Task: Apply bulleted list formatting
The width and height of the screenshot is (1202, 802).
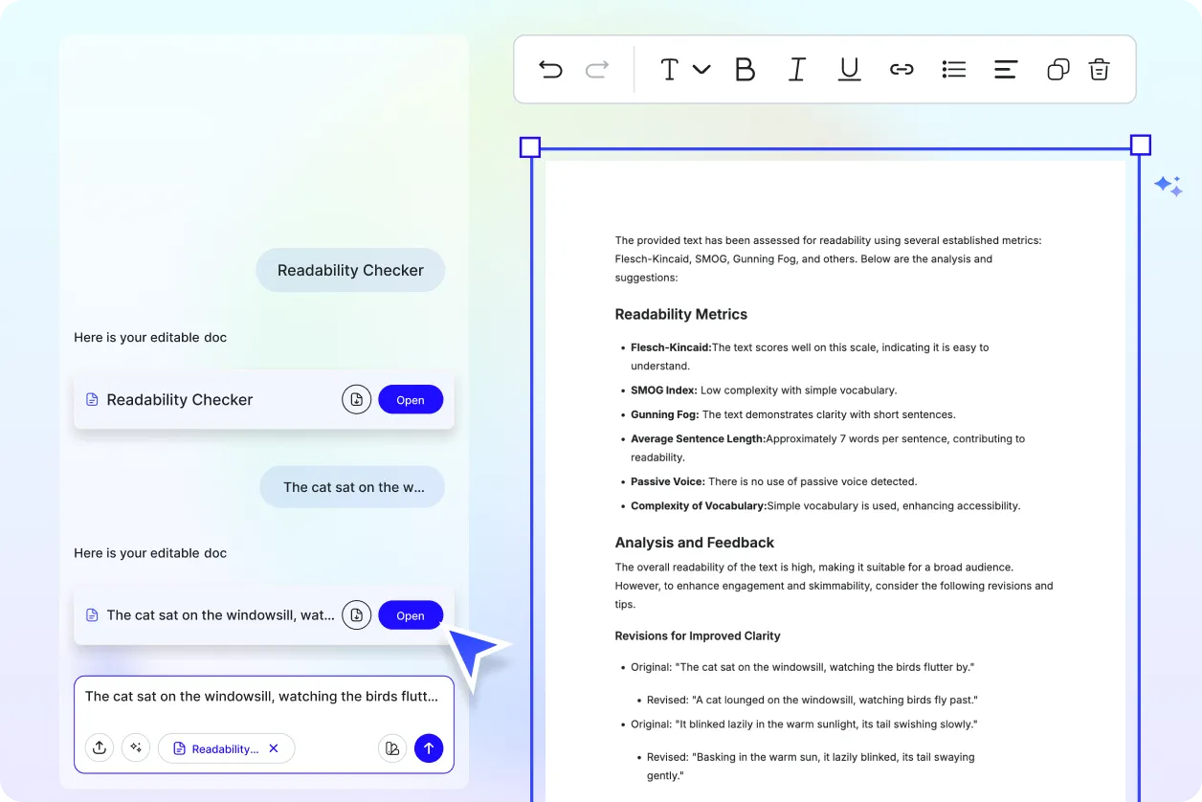Action: pyautogui.click(x=953, y=69)
